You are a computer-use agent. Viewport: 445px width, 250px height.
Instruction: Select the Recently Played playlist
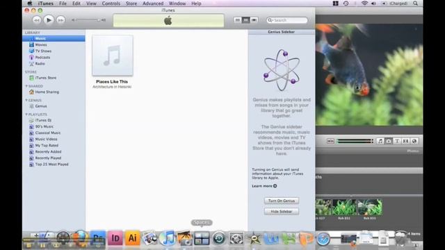coord(48,158)
